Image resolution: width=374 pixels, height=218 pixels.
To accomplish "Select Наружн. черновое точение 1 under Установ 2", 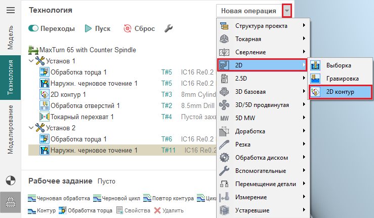I will 94,150.
